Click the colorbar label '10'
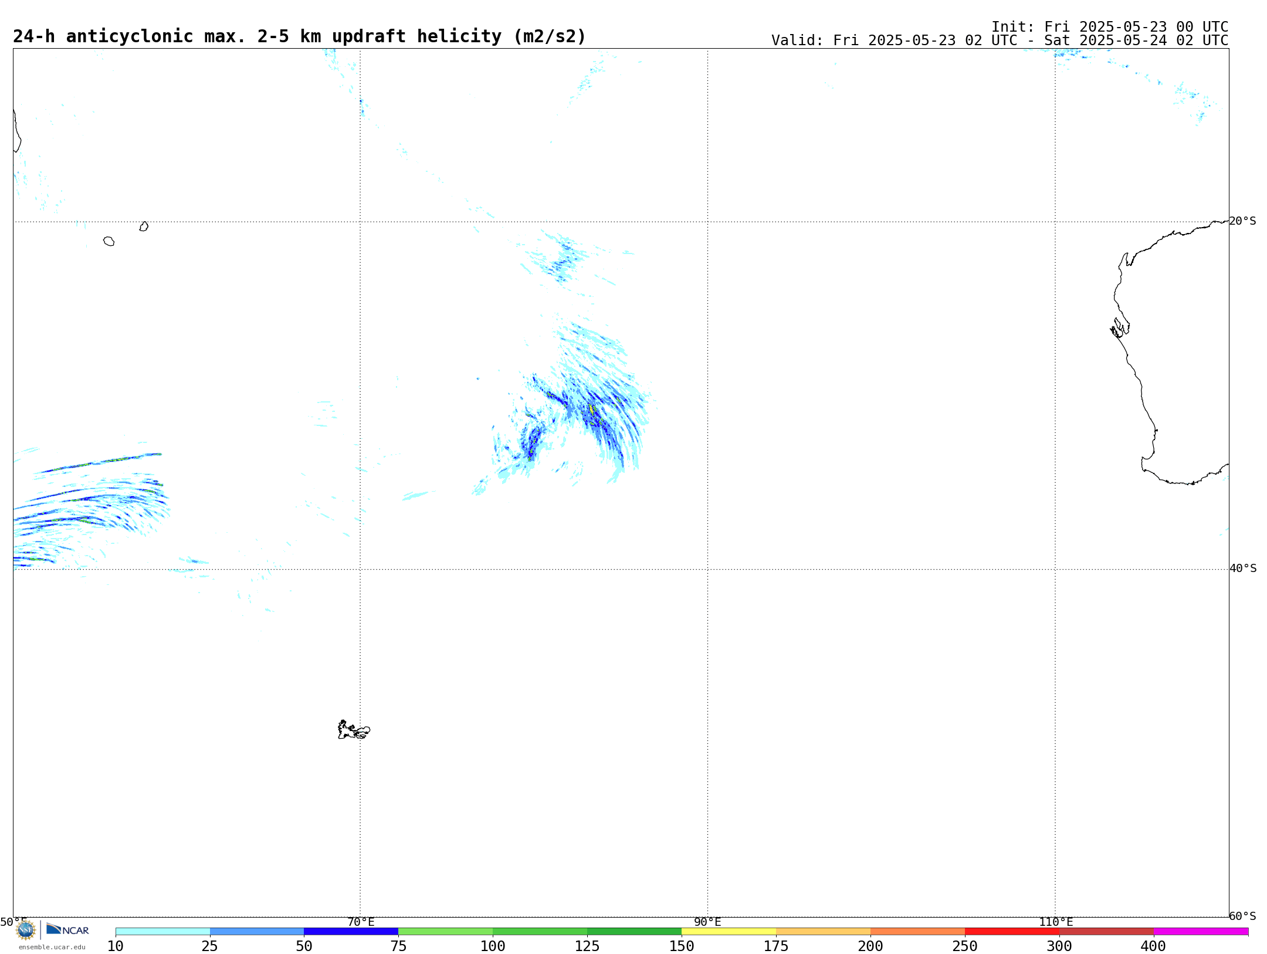Screen dimensions: 1267x954 point(116,946)
